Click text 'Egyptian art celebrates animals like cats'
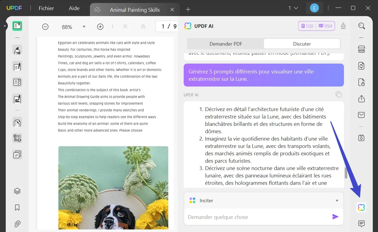This screenshot has width=378, height=232. point(90,43)
